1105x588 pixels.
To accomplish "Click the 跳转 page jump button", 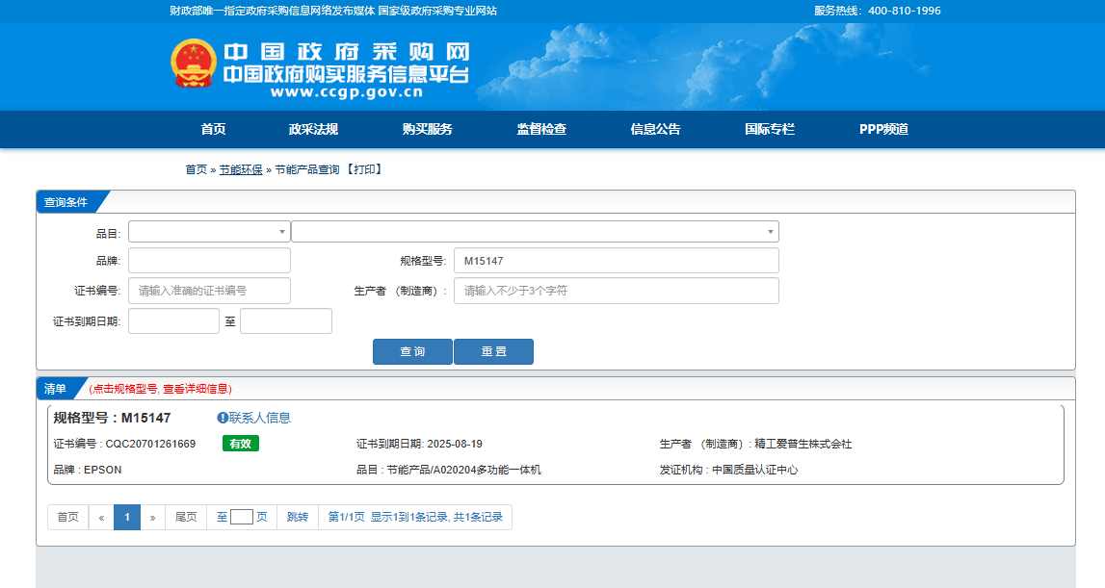I will (x=298, y=517).
